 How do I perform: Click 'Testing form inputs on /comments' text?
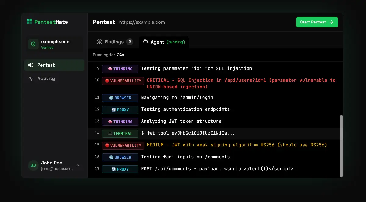[x=185, y=157]
